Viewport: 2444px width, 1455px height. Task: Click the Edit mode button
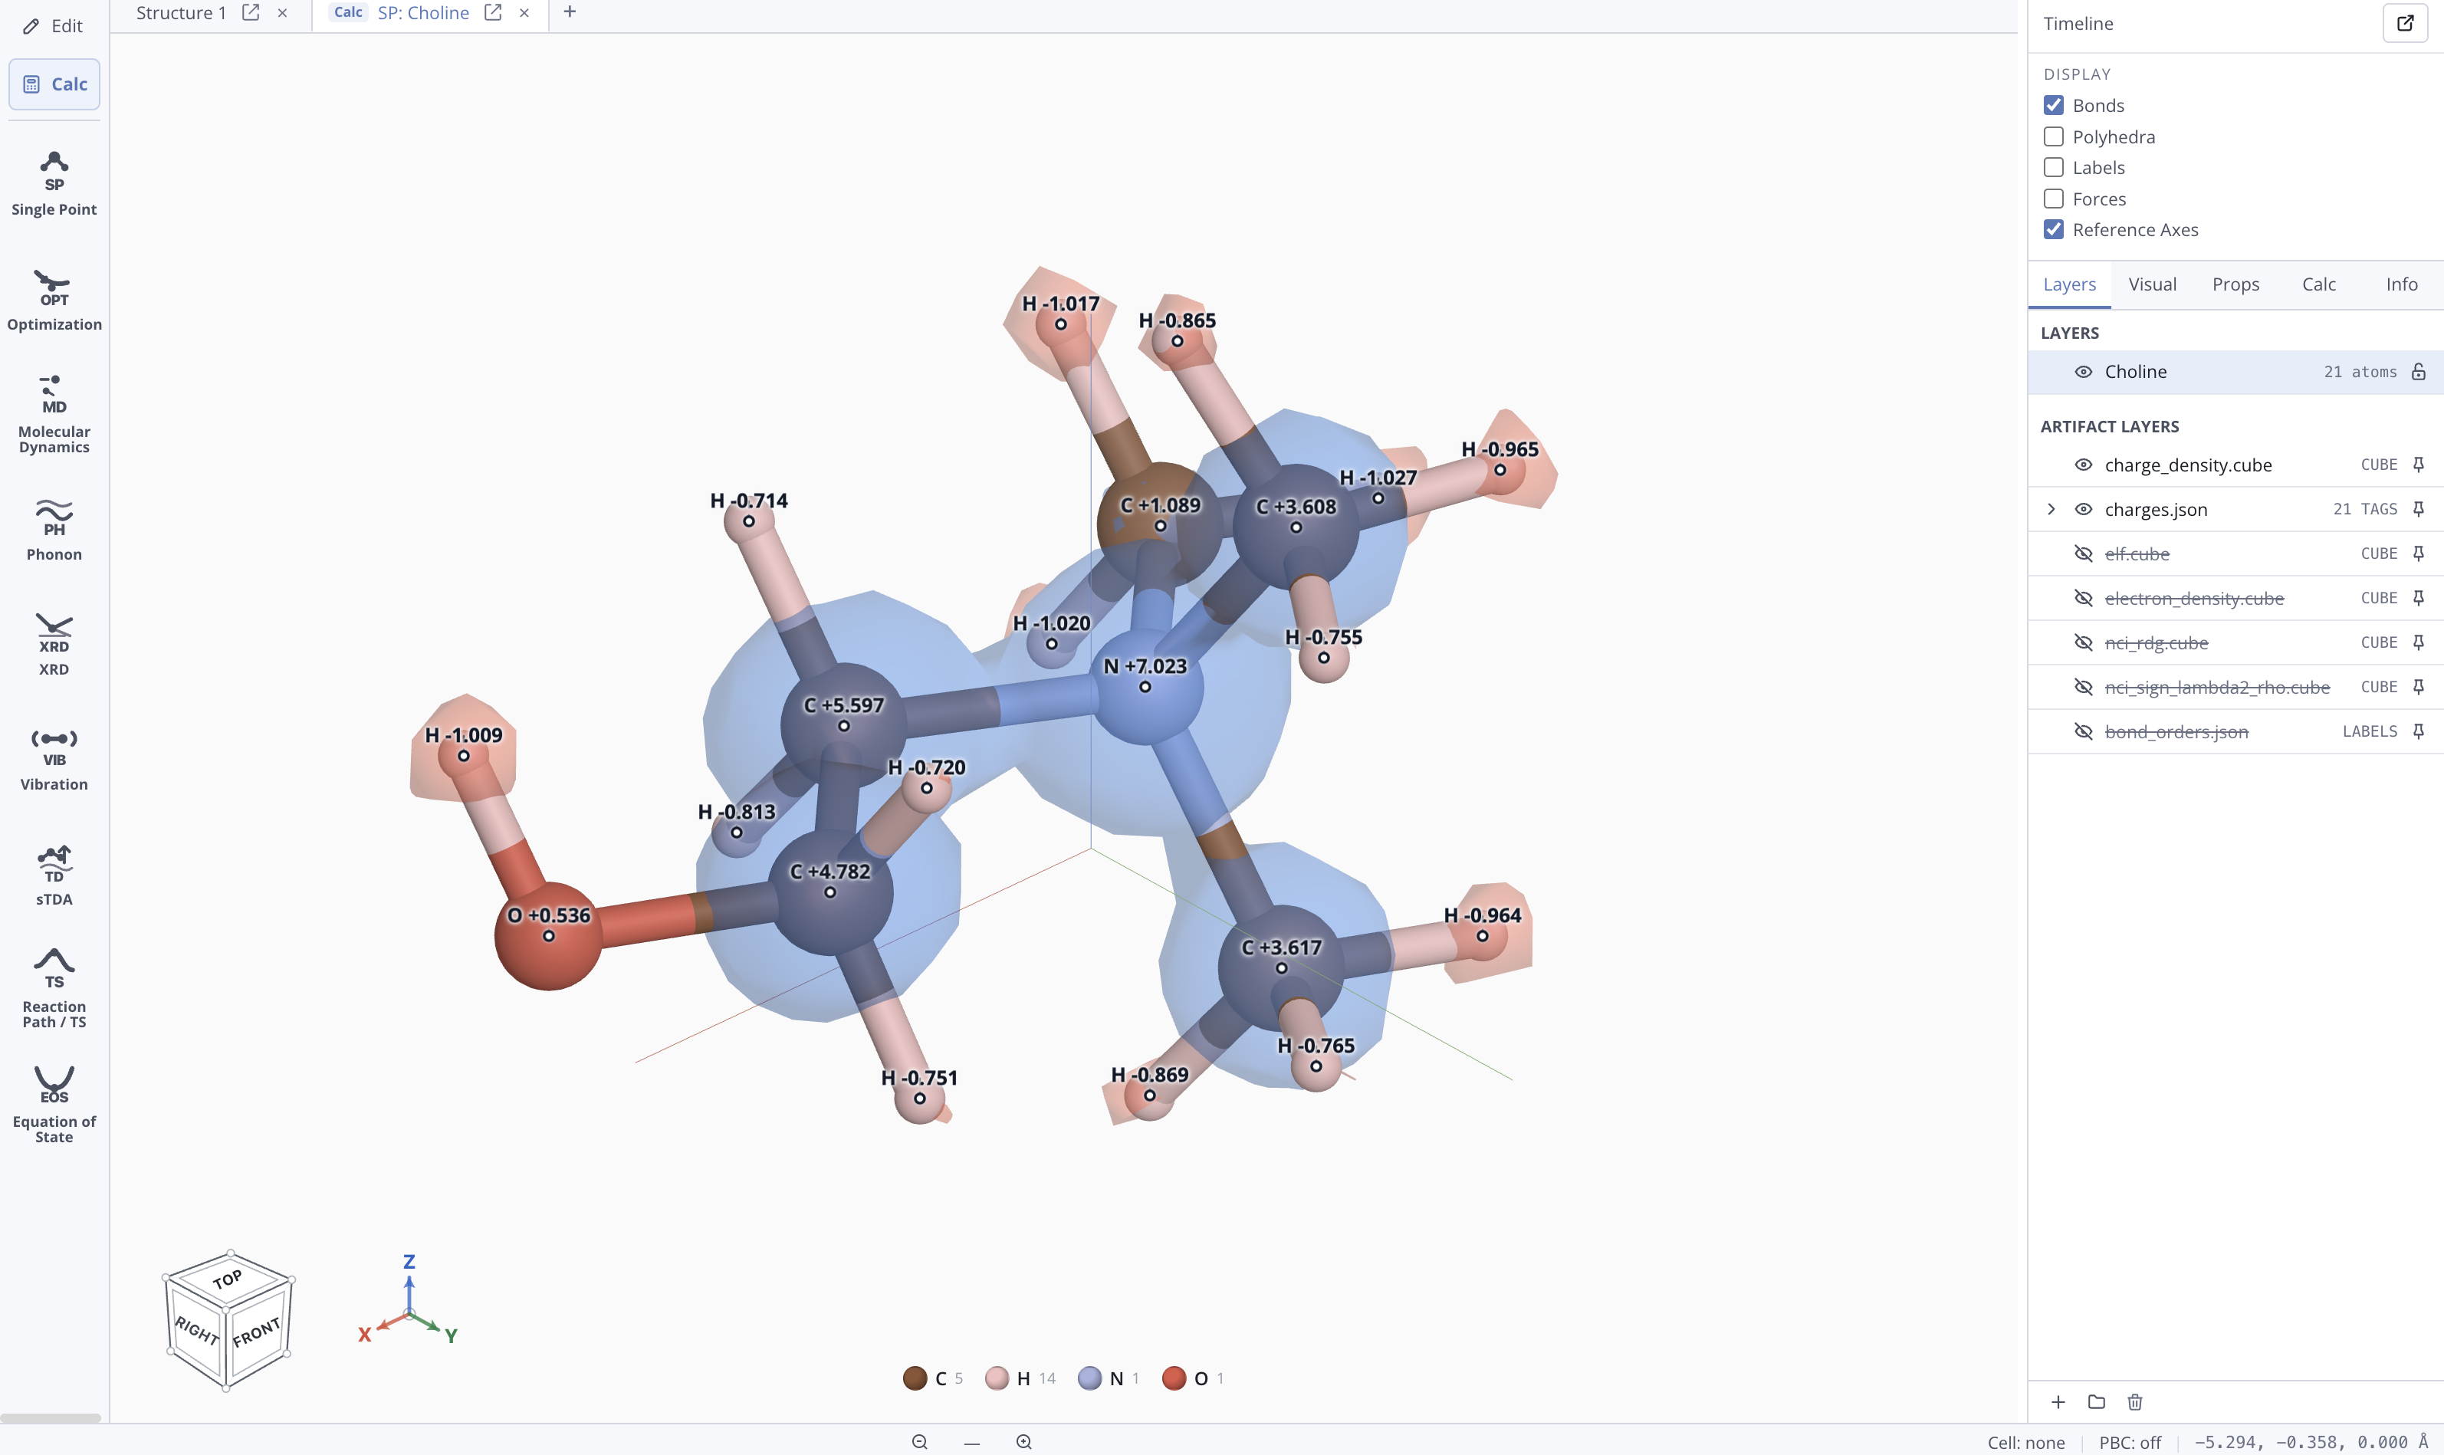point(54,27)
